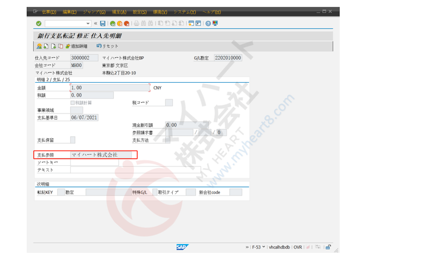Click the 新会社code field
This screenshot has height=262, width=442.
[x=236, y=193]
